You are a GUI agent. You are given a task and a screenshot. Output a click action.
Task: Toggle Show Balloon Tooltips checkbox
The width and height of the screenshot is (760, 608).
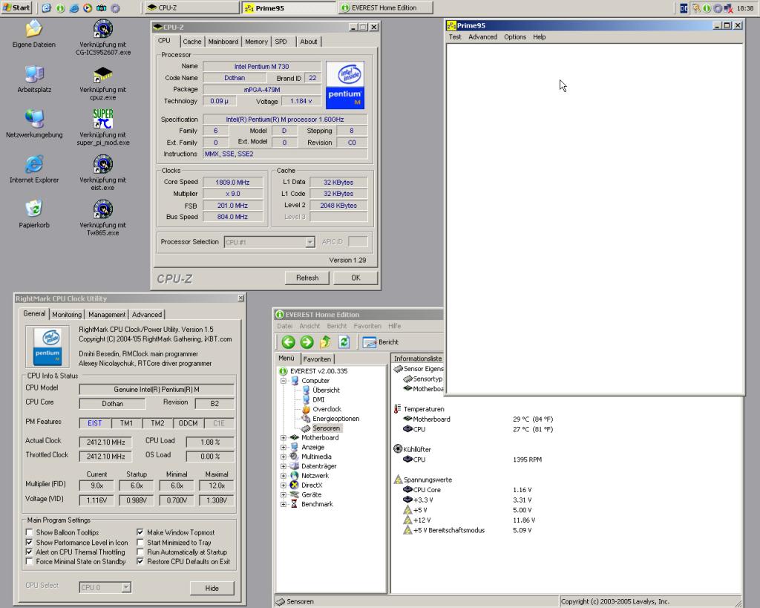point(30,532)
